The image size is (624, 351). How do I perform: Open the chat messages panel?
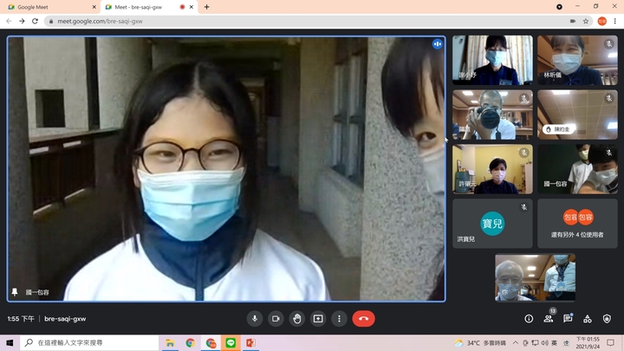pos(568,318)
